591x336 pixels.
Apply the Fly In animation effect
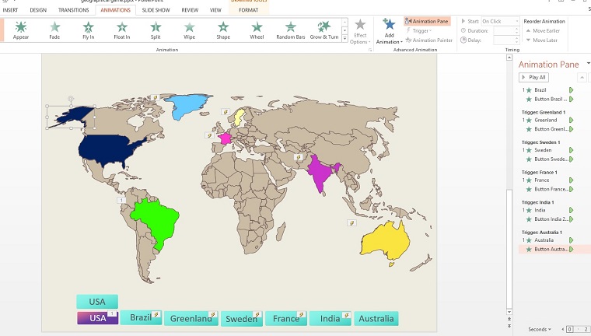pos(88,30)
